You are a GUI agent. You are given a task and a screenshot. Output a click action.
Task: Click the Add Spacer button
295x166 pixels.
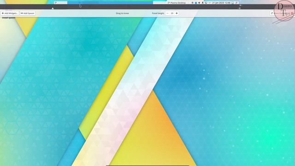pos(28,13)
